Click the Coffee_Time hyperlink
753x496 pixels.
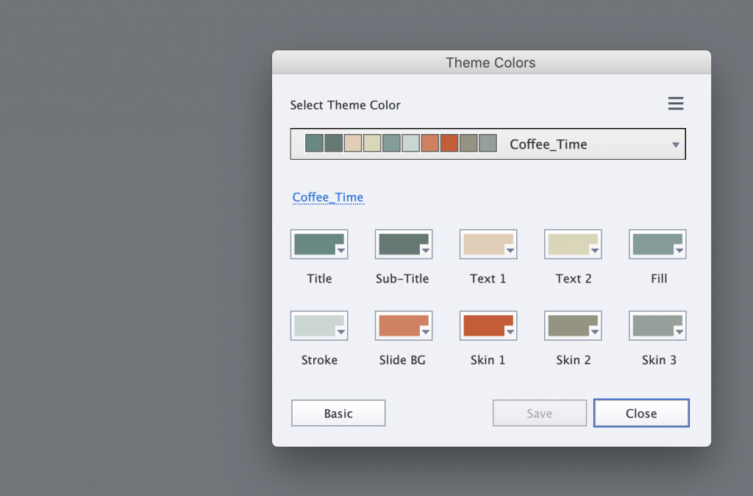pyautogui.click(x=328, y=196)
